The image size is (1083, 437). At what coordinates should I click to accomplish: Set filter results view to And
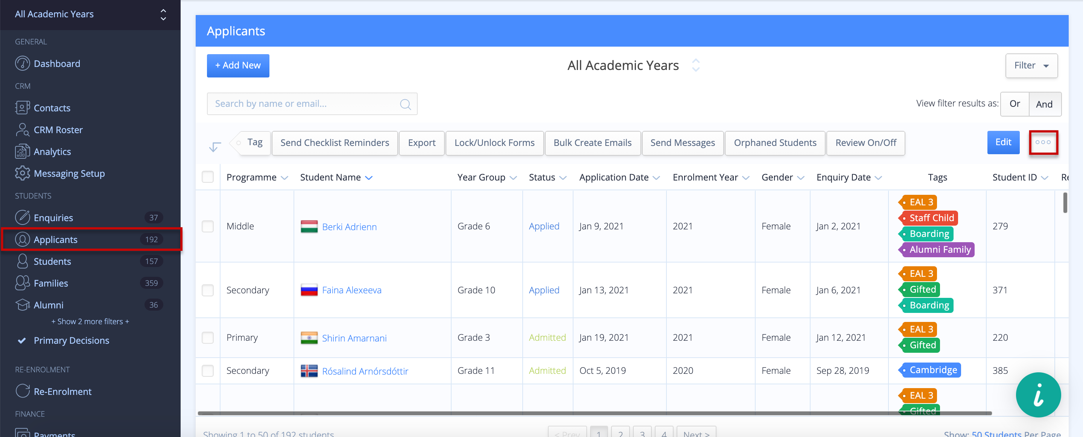(1044, 104)
